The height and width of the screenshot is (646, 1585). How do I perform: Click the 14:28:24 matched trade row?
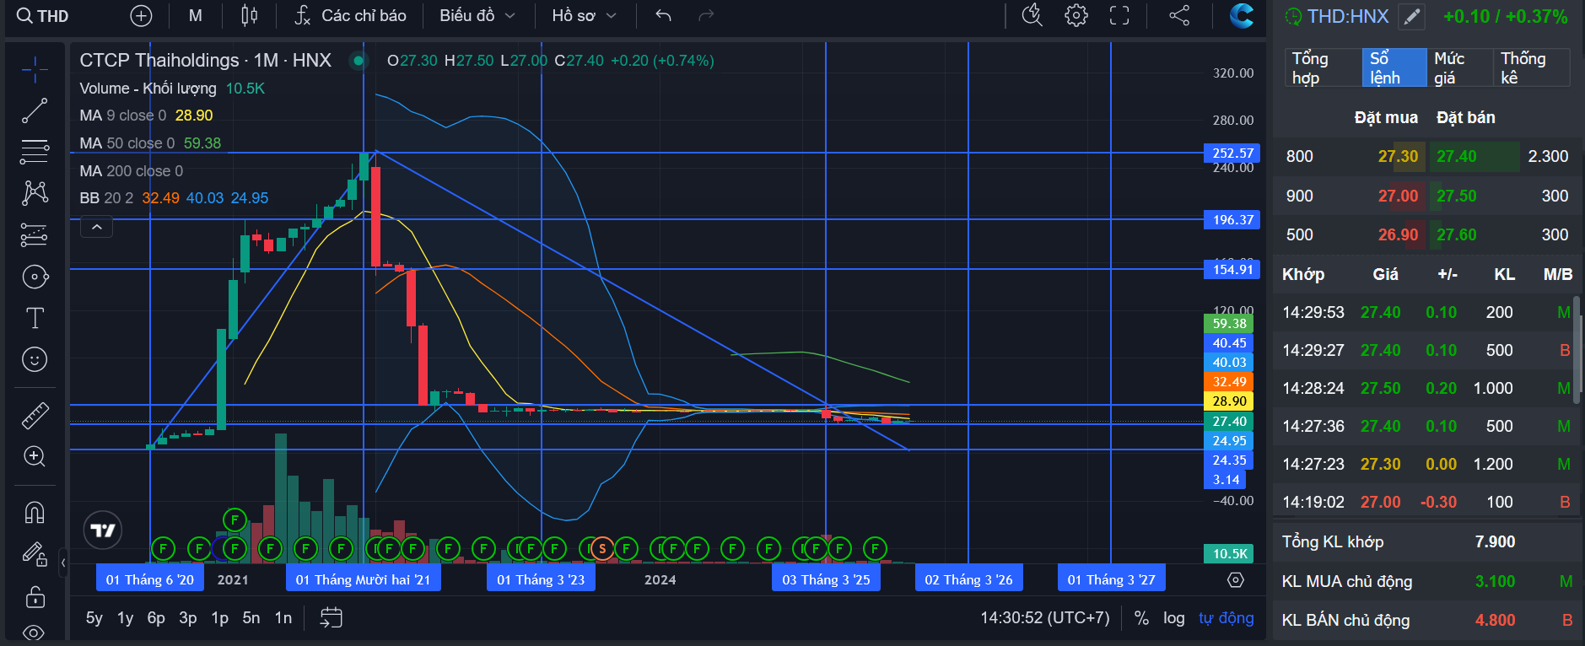coord(1426,388)
